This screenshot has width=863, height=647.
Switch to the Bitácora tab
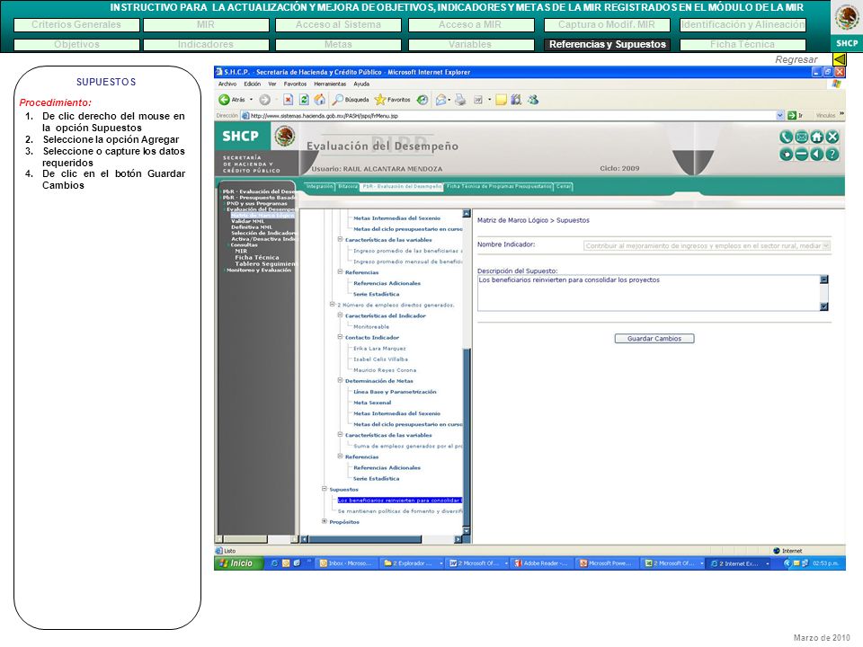click(348, 187)
